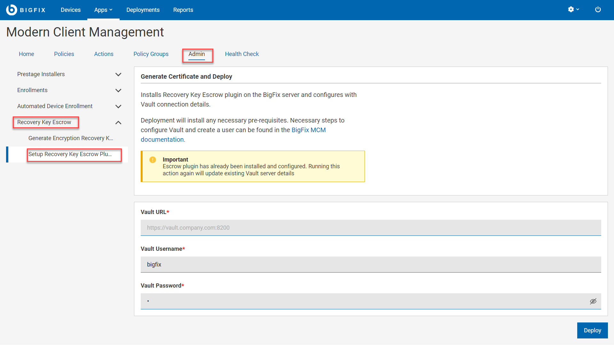
Task: Expand the Enrollments chevron
Action: 118,91
